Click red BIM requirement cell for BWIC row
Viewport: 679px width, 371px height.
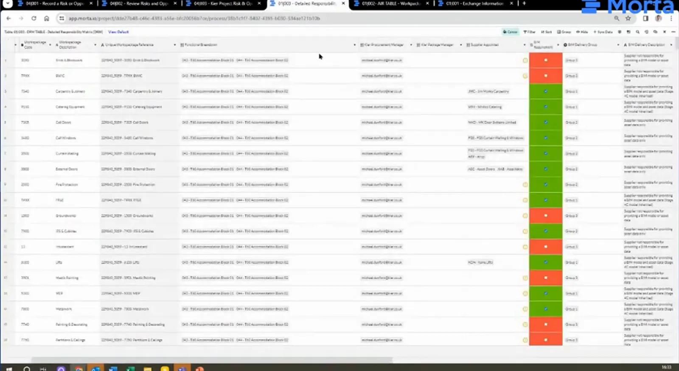tap(546, 76)
